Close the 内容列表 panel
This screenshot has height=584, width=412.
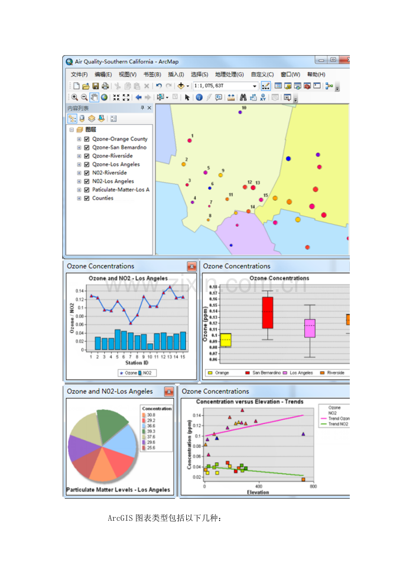(149, 108)
